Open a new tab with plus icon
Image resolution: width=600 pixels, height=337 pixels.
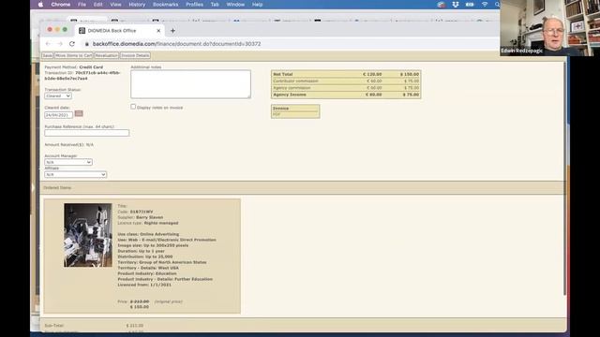pos(172,31)
